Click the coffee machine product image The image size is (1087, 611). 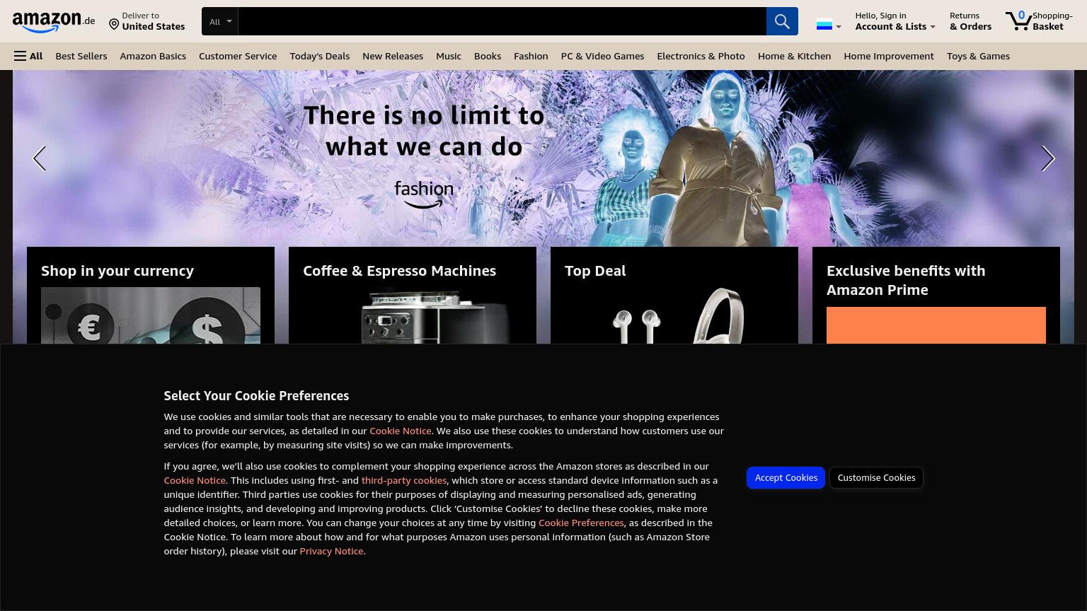[x=413, y=315]
